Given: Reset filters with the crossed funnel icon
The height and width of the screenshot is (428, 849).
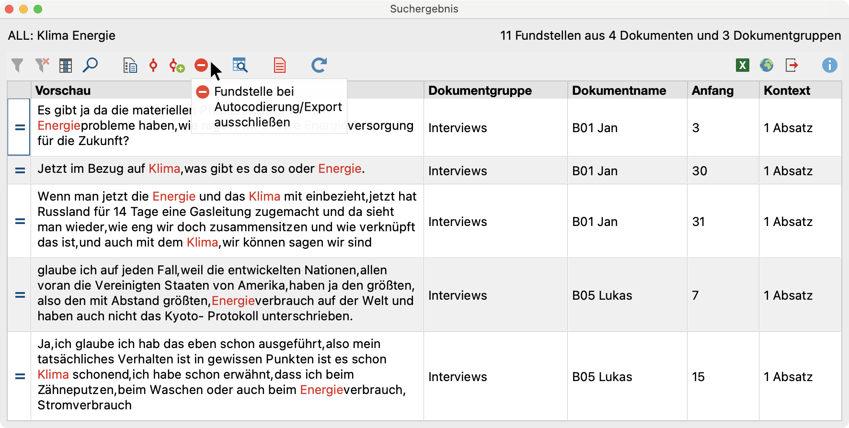Looking at the screenshot, I should [42, 65].
